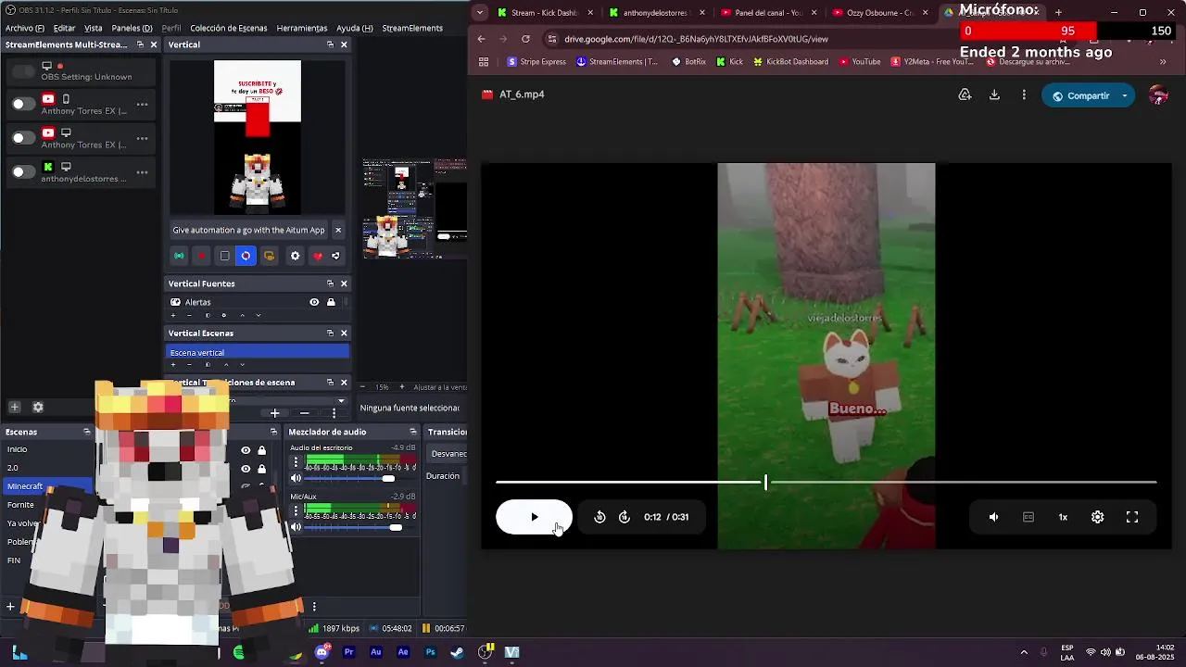
Task: Open the Desvanecer transition dropdown
Action: point(448,454)
